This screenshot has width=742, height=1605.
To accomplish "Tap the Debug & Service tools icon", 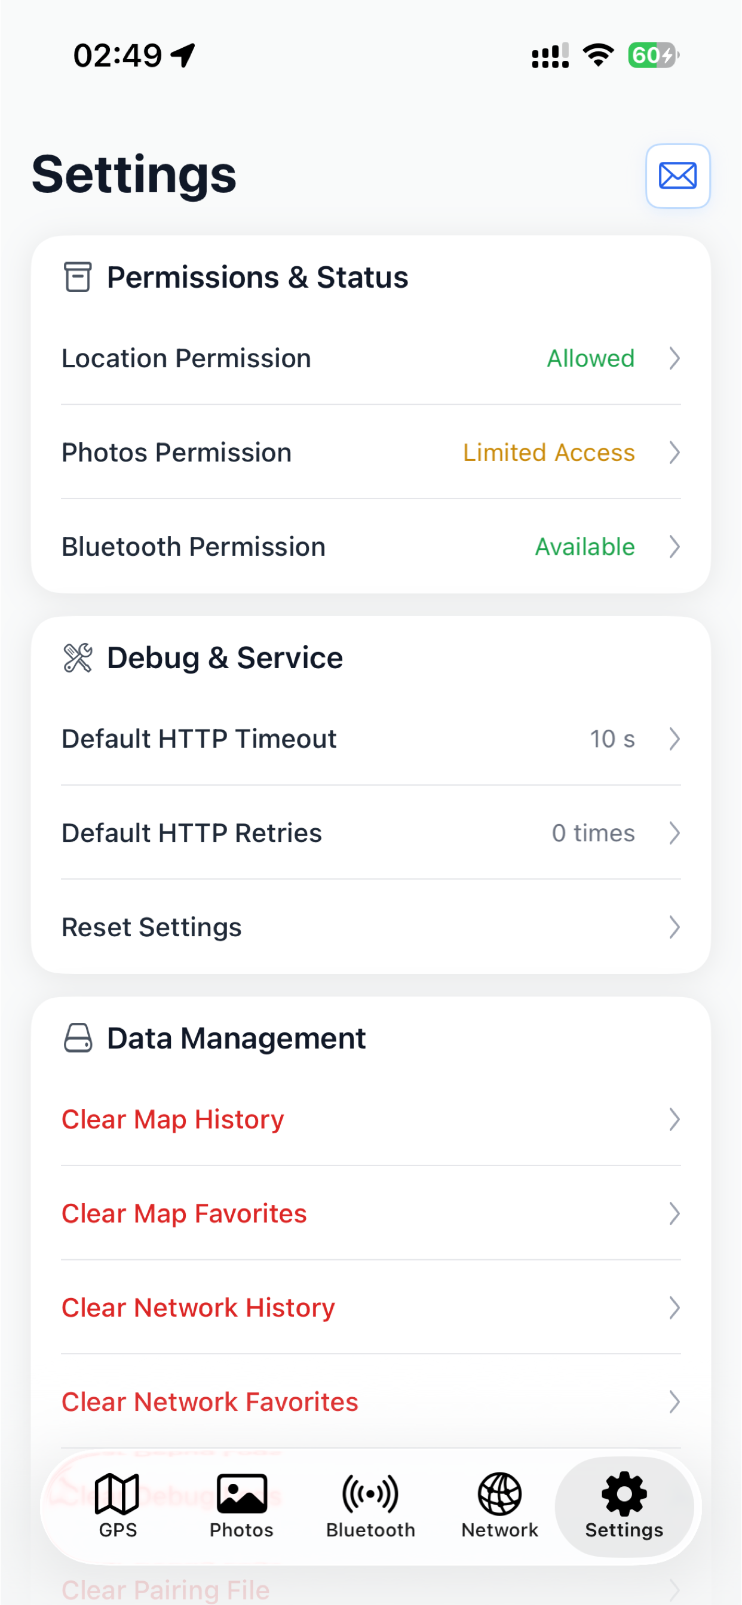I will point(78,658).
